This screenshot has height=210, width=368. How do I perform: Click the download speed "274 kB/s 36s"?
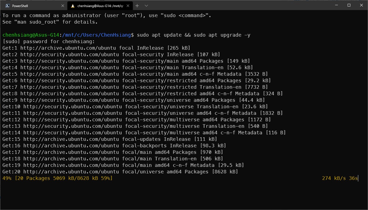tap(340, 178)
